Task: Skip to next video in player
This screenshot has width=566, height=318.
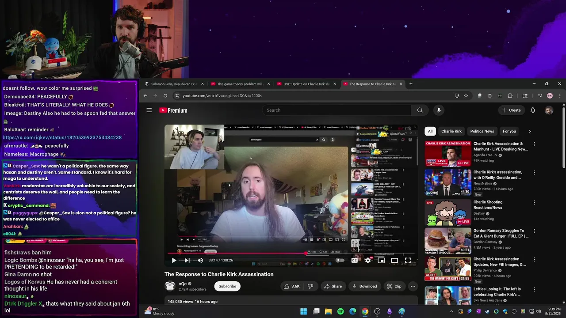Action: click(187, 261)
